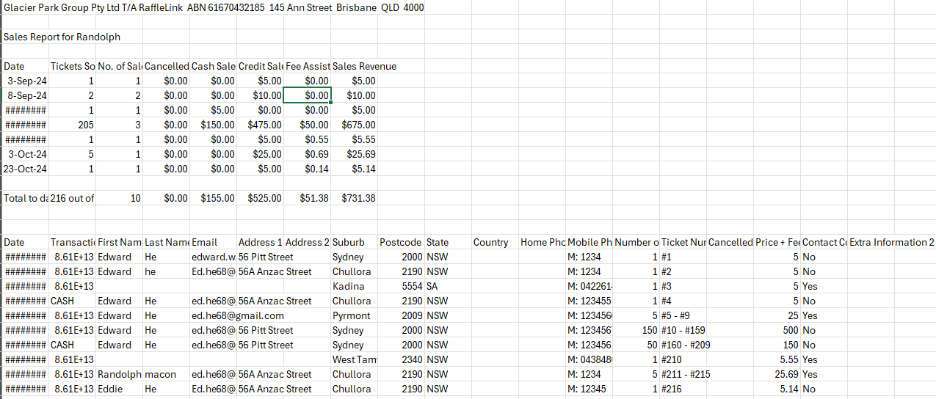Select the 3-Oct-24 date cell

27,154
